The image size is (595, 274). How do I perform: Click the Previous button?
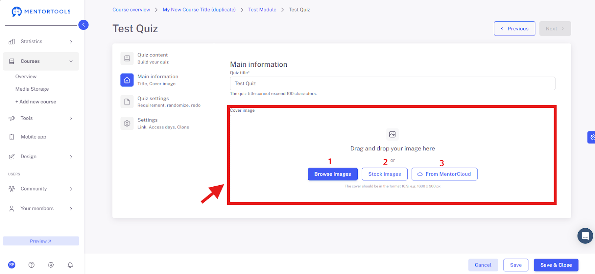coord(514,29)
